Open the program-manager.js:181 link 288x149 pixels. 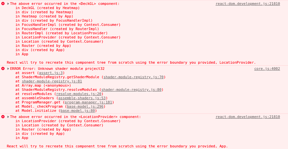[x=88, y=102]
